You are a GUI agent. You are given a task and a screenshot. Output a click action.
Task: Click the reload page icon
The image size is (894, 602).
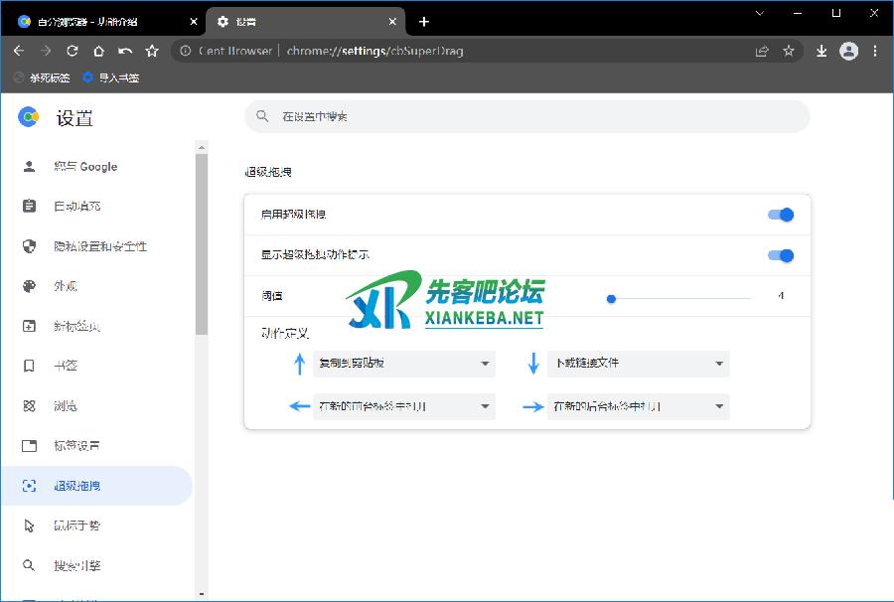[x=72, y=51]
